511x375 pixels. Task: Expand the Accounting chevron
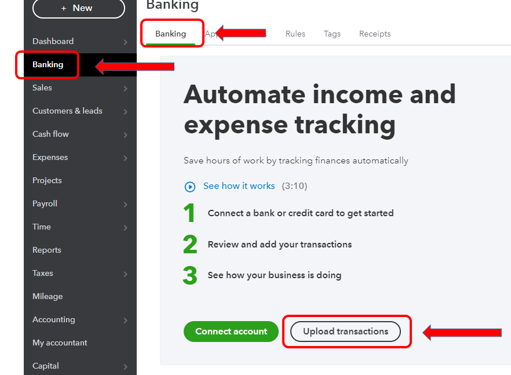tap(126, 319)
